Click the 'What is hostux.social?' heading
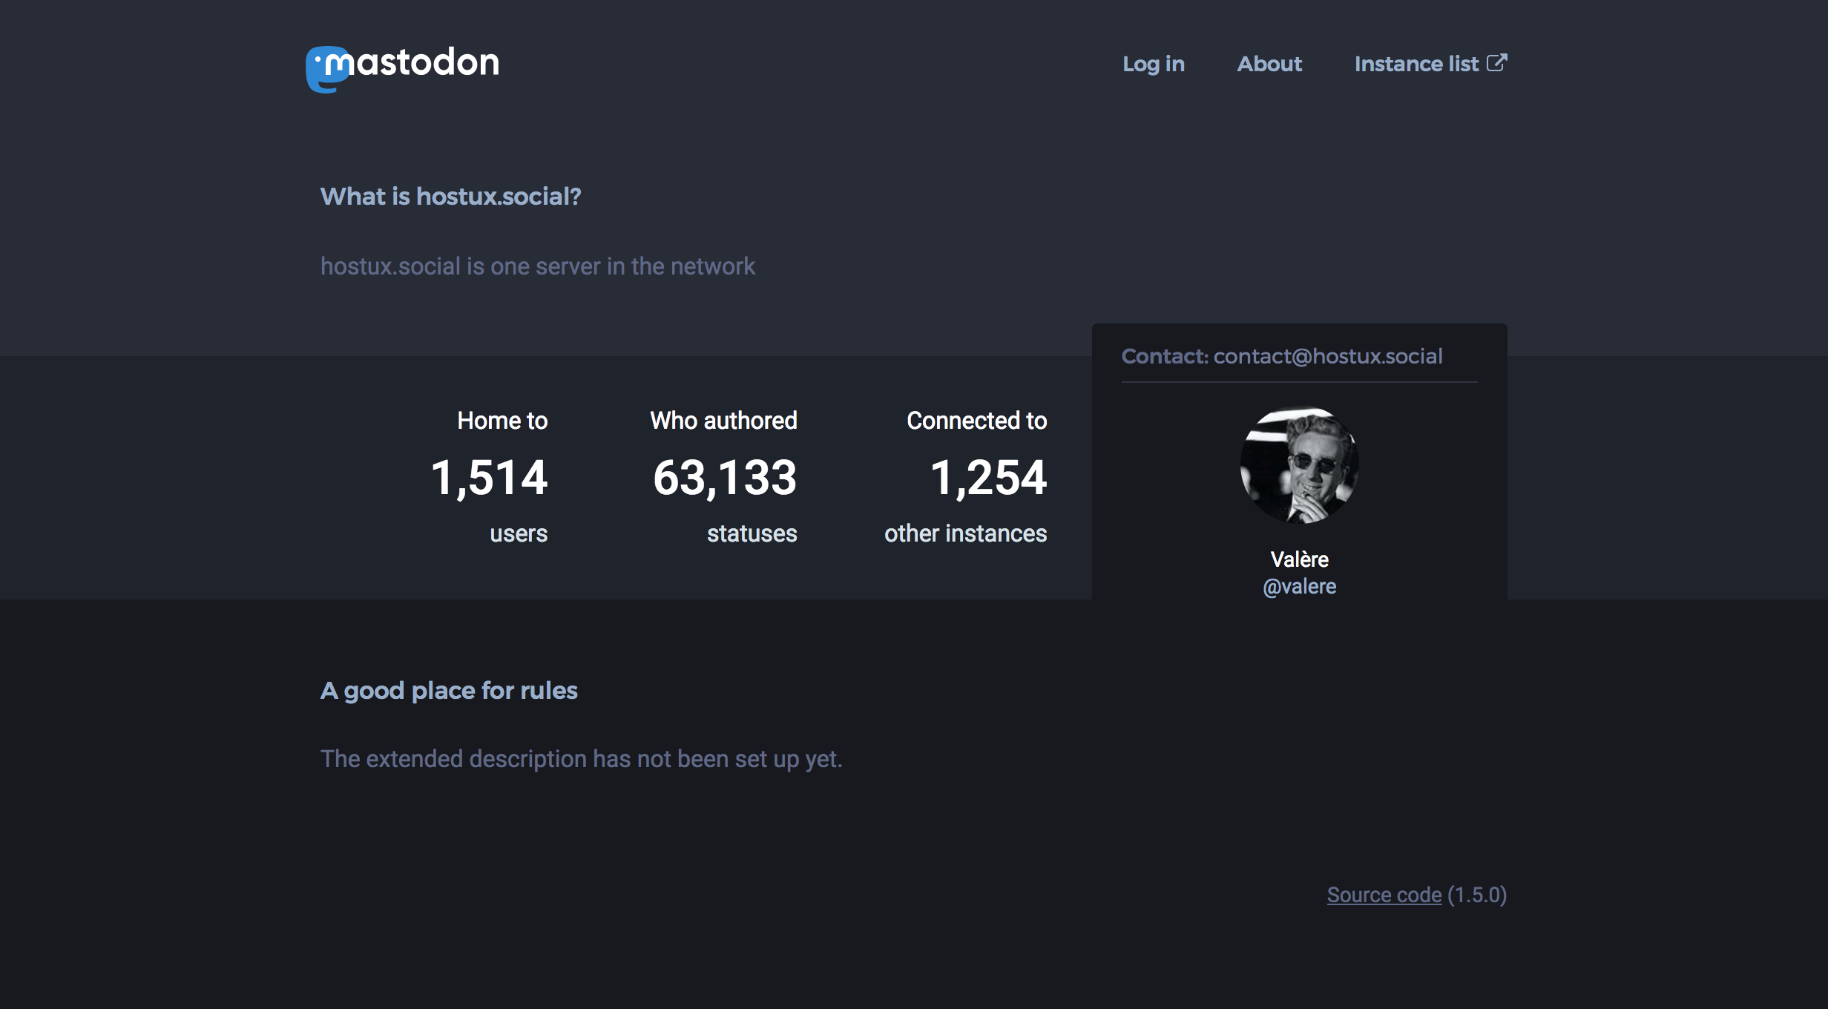Screen dimensions: 1828x1009 point(450,197)
